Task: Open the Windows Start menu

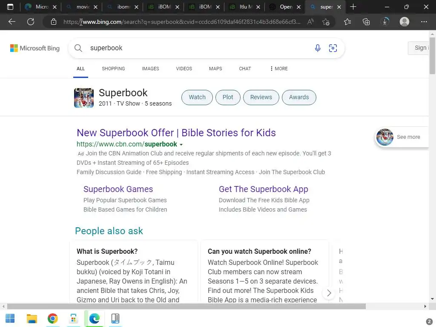Action: 10,318
